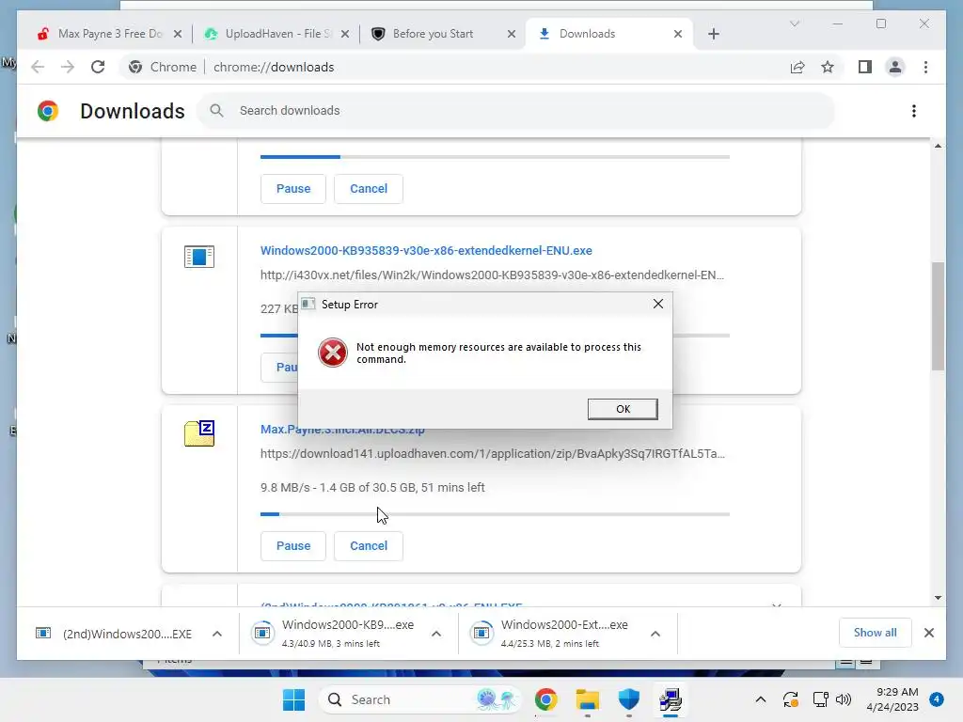The height and width of the screenshot is (722, 963).
Task: Bookmark this page with star icon
Action: pos(828,67)
